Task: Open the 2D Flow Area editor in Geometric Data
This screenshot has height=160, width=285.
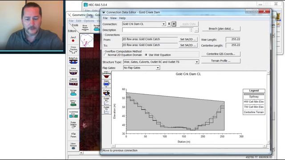Action: pos(73,103)
